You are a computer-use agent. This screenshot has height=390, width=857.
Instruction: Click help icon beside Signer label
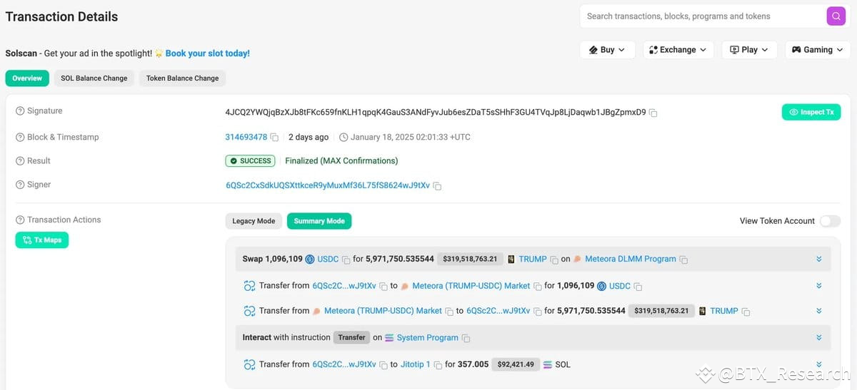click(20, 185)
